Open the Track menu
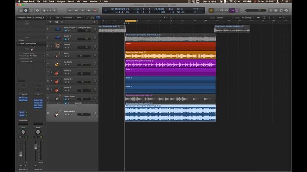The height and width of the screenshot is (172, 307). tap(52, 1)
